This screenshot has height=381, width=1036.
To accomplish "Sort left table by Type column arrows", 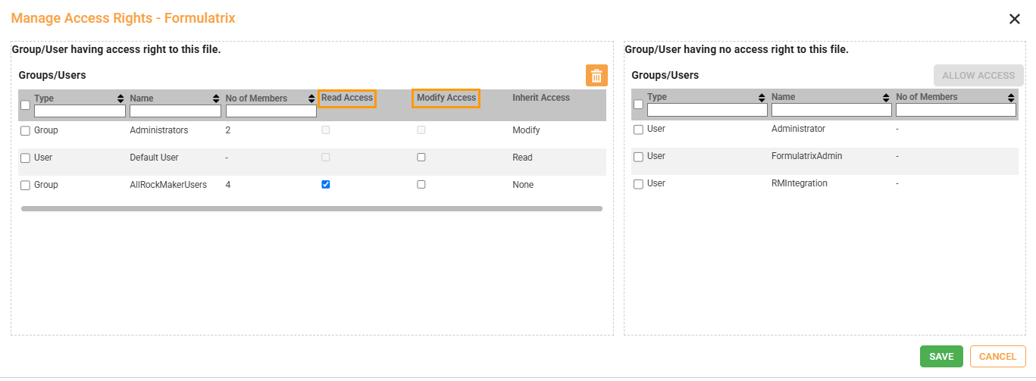I will pos(121,98).
